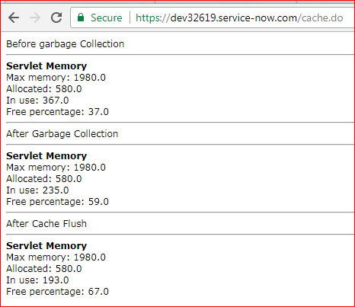Screen dimensions: 355x307
Task: Click the last Allocated: 580.0 line
Action: click(44, 269)
